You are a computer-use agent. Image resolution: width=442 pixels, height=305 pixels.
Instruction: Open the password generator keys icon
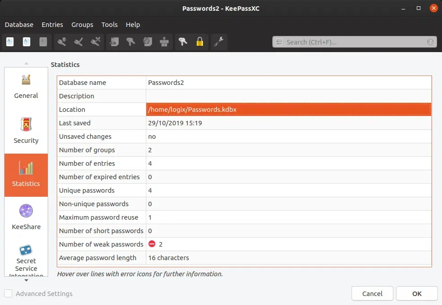tap(183, 42)
